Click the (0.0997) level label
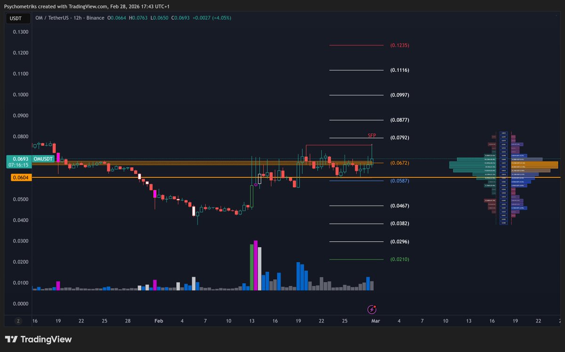565x352 pixels. click(400, 95)
